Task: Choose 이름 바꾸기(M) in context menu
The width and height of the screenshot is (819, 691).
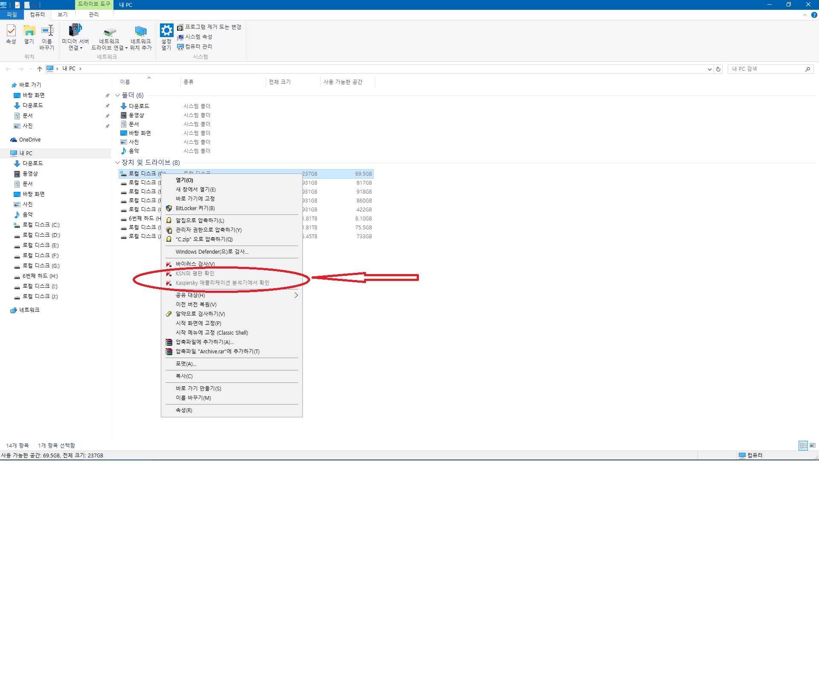Action: coord(232,398)
